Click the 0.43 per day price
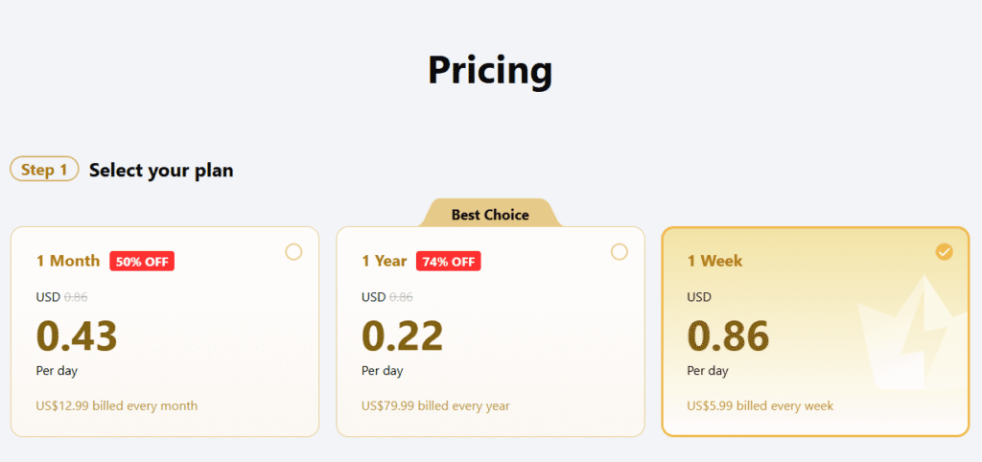The width and height of the screenshot is (982, 462). 77,336
